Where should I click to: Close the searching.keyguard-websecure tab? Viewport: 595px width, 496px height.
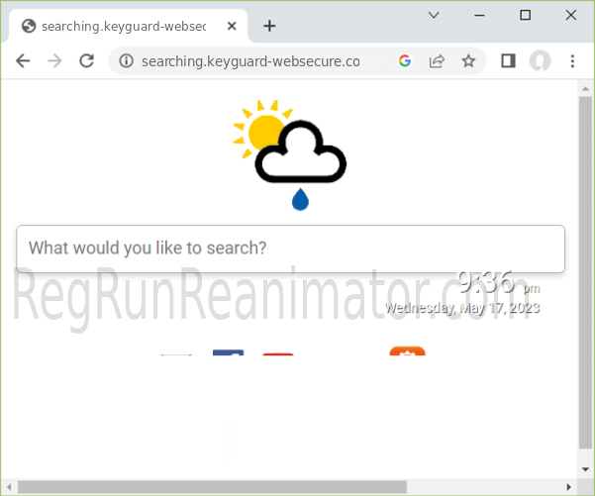[x=229, y=26]
